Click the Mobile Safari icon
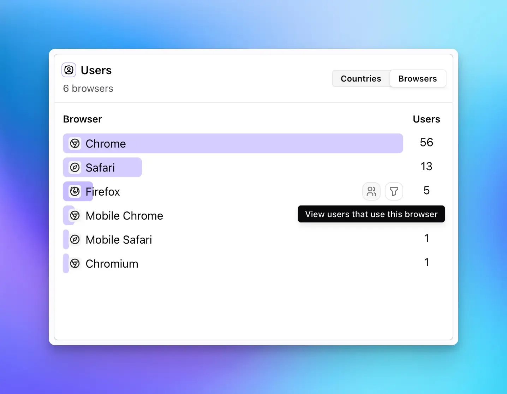The width and height of the screenshot is (507, 394). point(74,239)
